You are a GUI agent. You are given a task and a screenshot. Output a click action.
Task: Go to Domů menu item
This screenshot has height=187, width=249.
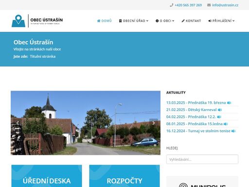click(x=105, y=21)
